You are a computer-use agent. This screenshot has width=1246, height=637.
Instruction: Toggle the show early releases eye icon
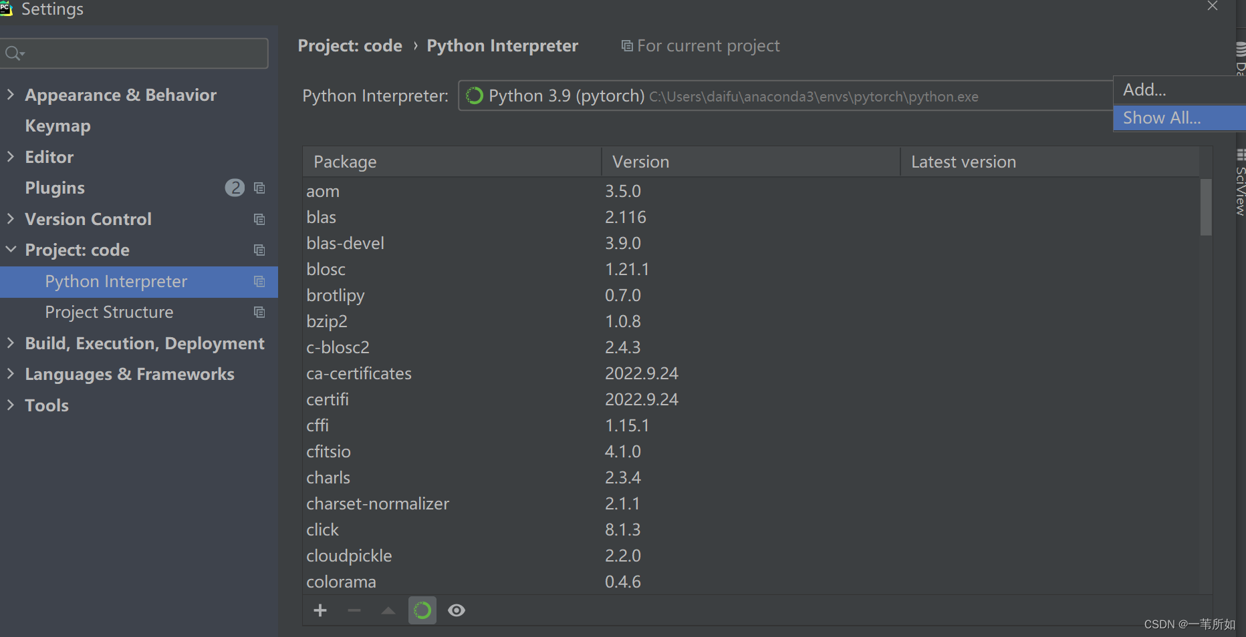[457, 610]
